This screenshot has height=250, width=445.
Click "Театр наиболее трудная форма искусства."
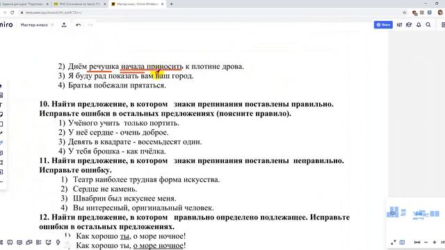point(147,179)
